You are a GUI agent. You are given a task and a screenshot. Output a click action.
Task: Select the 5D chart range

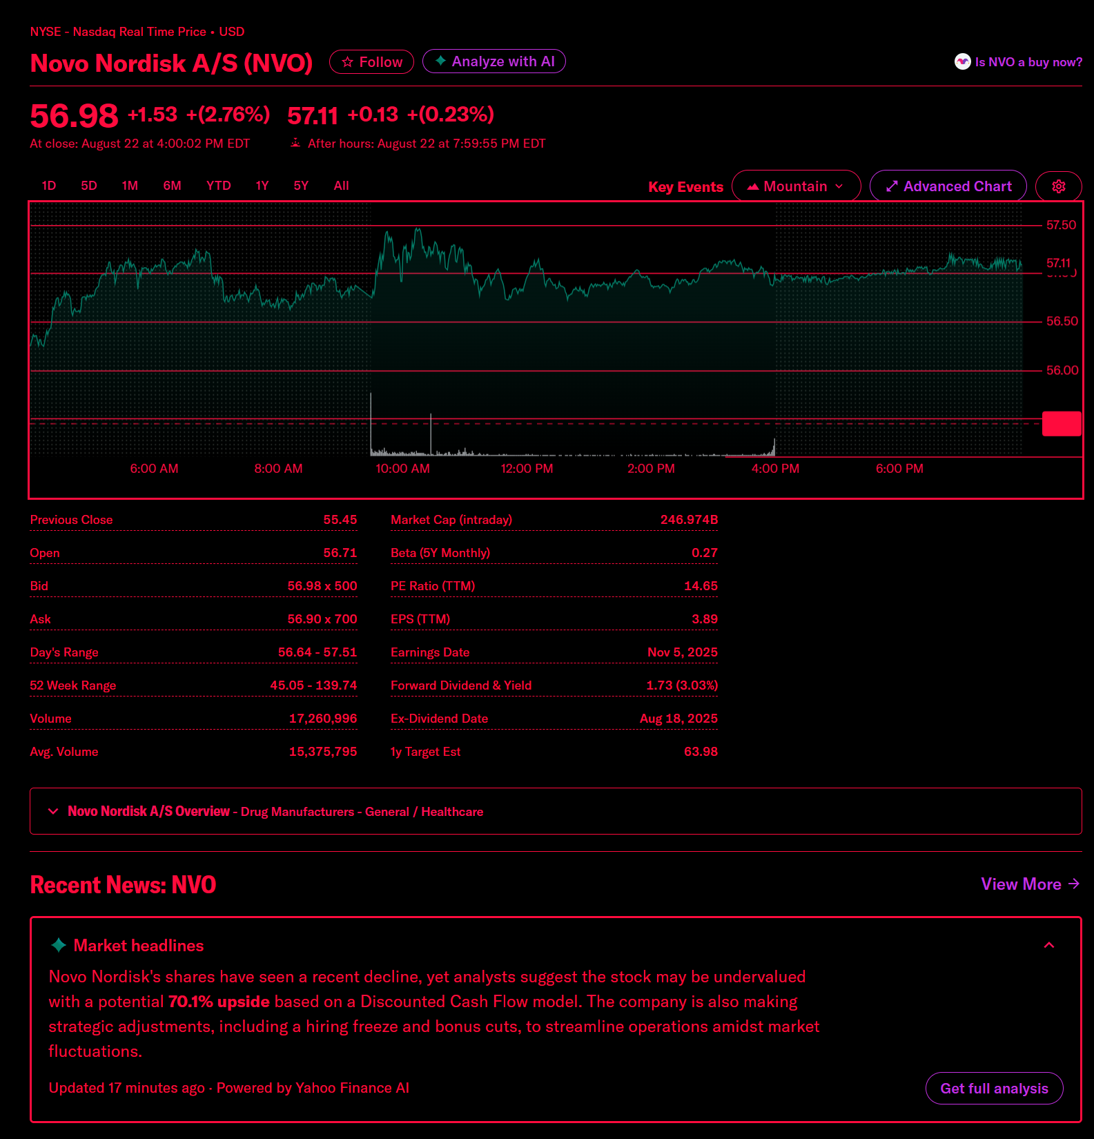(x=89, y=186)
